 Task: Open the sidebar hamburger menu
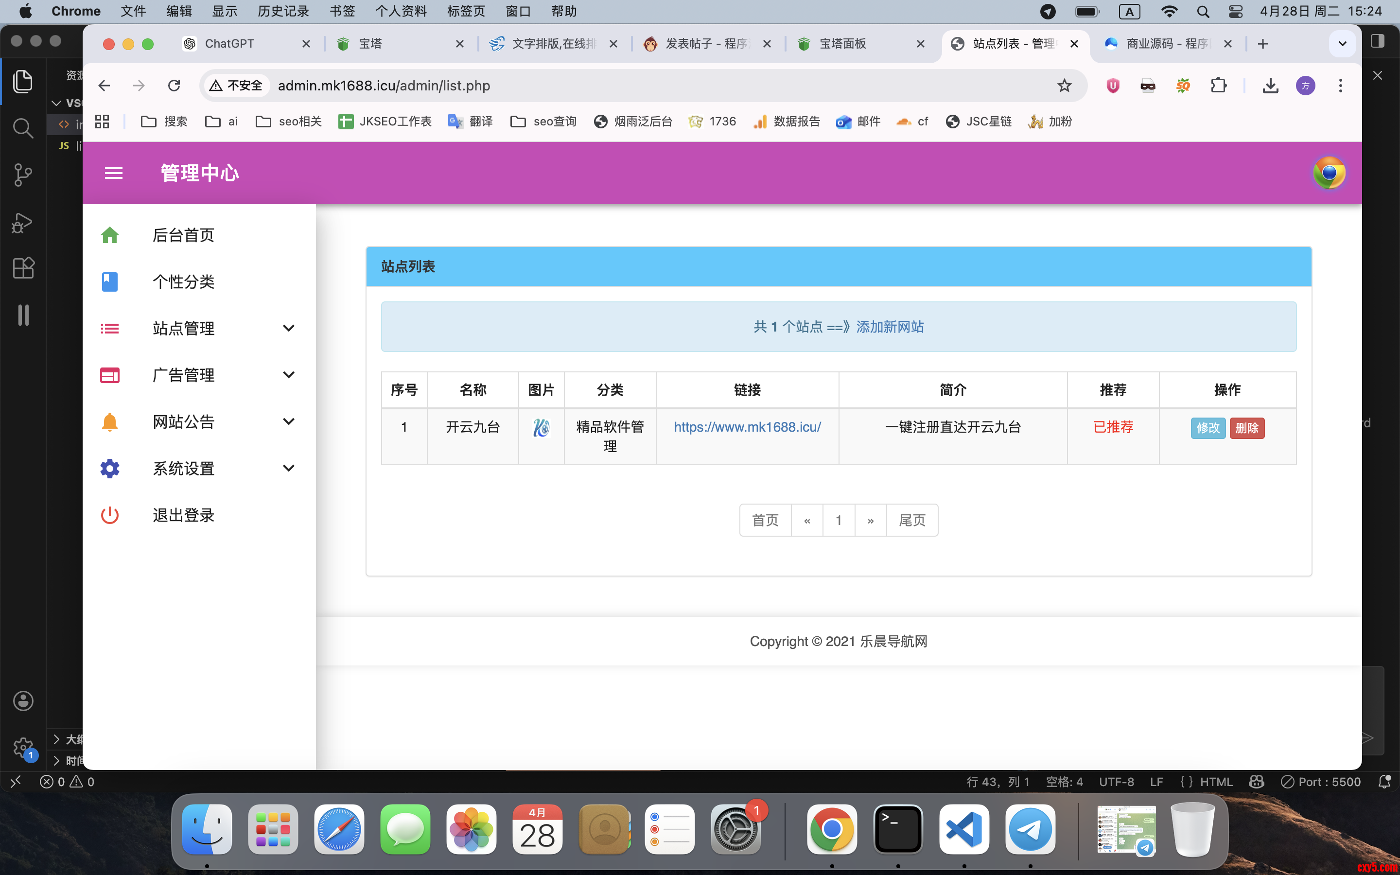tap(113, 173)
